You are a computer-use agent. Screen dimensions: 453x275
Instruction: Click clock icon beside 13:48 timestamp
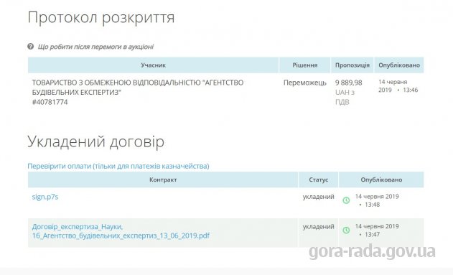pyautogui.click(x=346, y=200)
